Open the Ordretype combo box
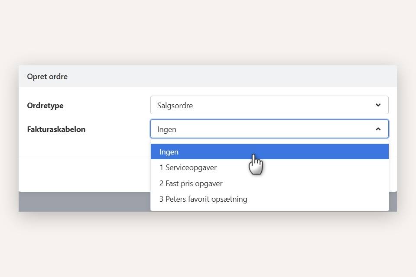The image size is (416, 277). [x=269, y=105]
